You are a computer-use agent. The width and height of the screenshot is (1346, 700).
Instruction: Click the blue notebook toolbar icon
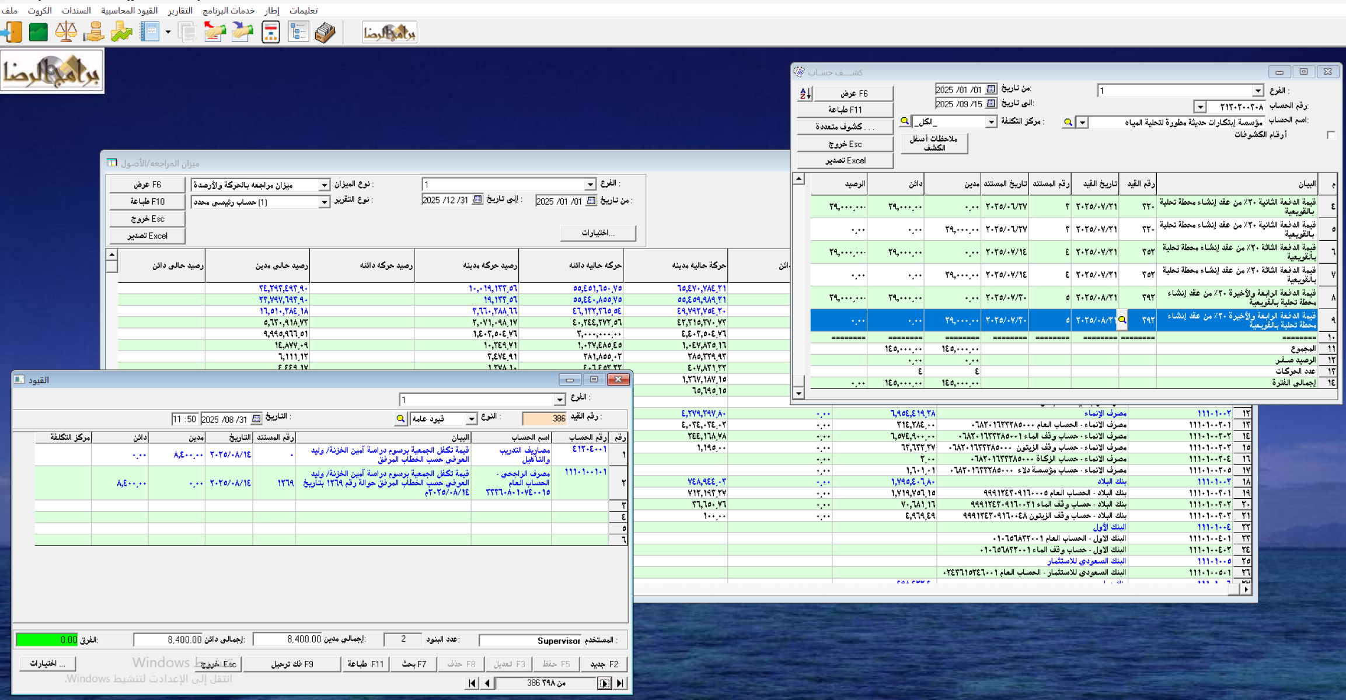pyautogui.click(x=149, y=32)
